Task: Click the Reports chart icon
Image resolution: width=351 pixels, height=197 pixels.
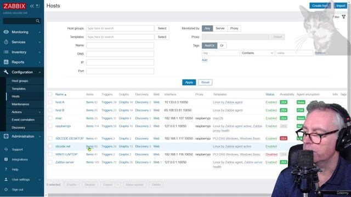Action: [x=6, y=62]
